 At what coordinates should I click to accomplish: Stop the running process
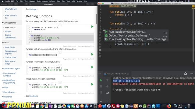pos(101,86)
